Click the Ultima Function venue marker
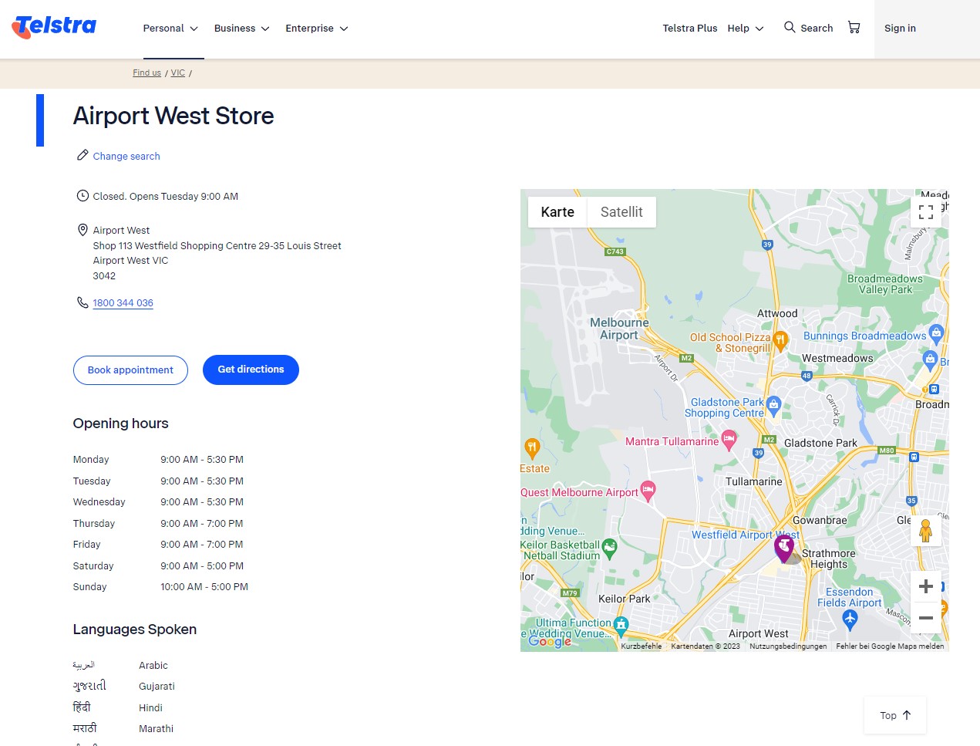This screenshot has width=980, height=746. coord(621,626)
